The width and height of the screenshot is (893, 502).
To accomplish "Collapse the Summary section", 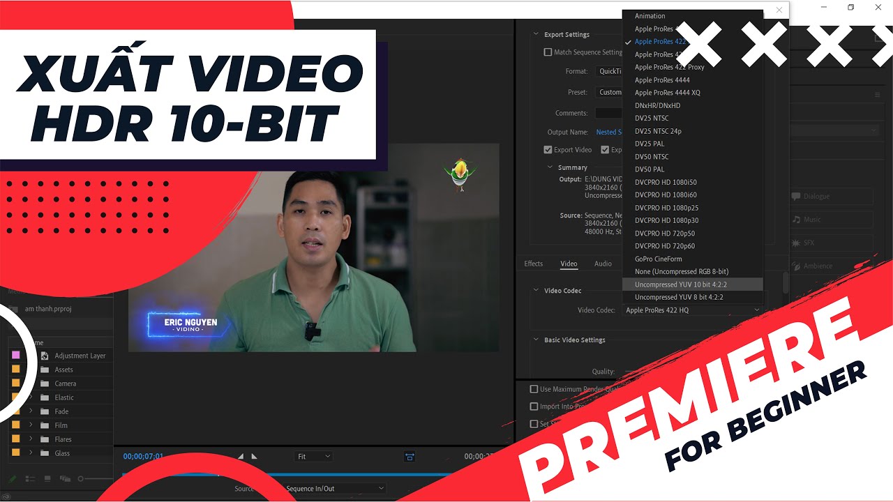I will click(550, 167).
